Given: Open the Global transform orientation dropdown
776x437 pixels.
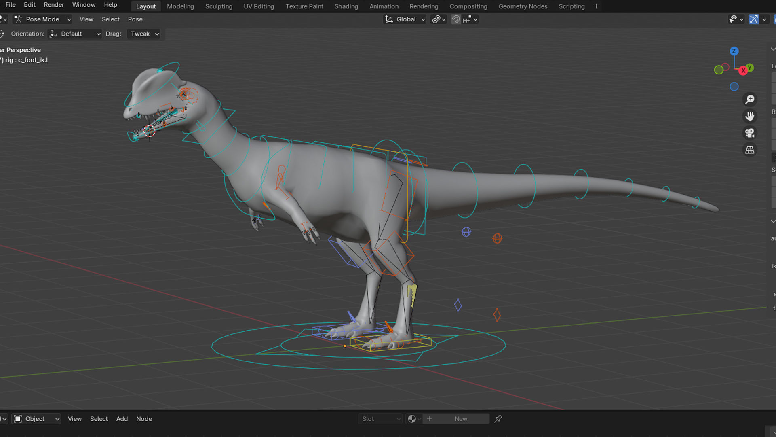Looking at the screenshot, I should coord(405,19).
